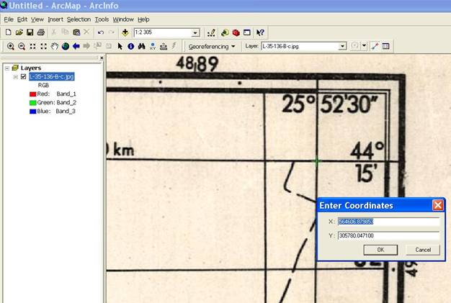This screenshot has height=303, width=451.
Task: Click OK in Enter Coordinates dialog
Action: pyautogui.click(x=380, y=250)
